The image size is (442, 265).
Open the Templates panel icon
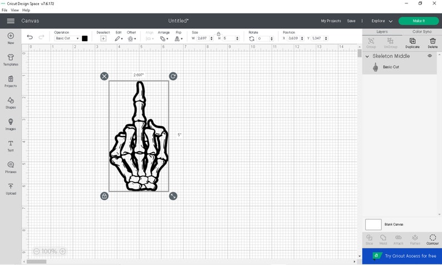pyautogui.click(x=11, y=59)
